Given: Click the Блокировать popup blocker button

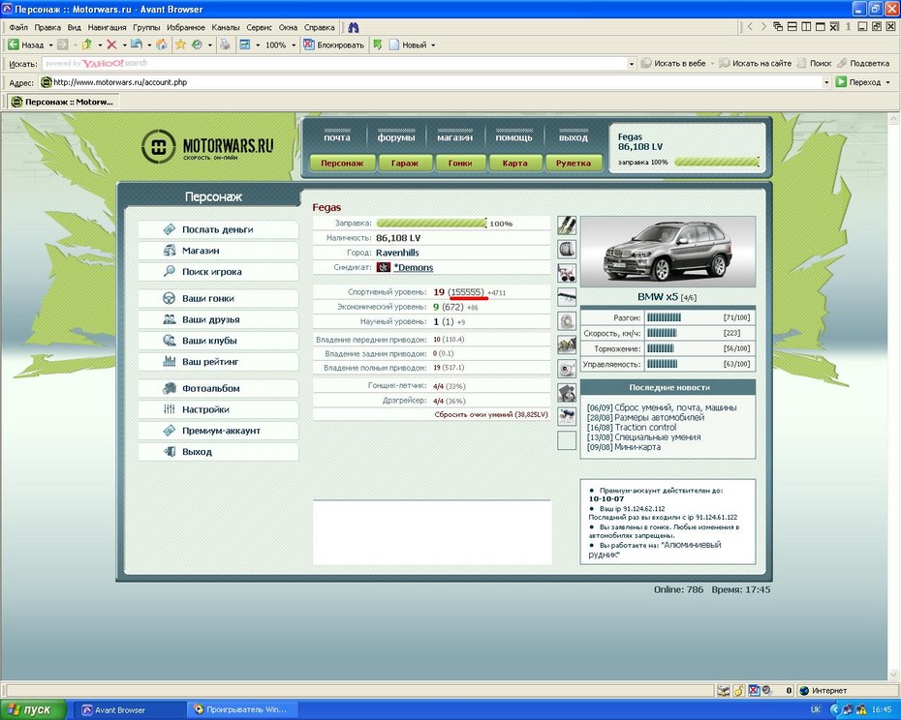Looking at the screenshot, I should click(334, 45).
